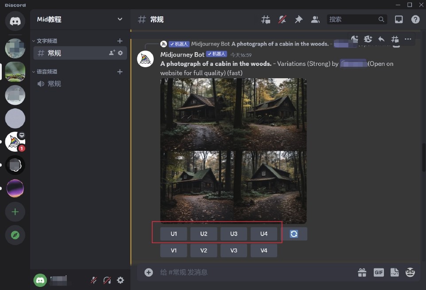The width and height of the screenshot is (426, 290).
Task: Add reaction to the Midjourney message
Action: (x=355, y=39)
